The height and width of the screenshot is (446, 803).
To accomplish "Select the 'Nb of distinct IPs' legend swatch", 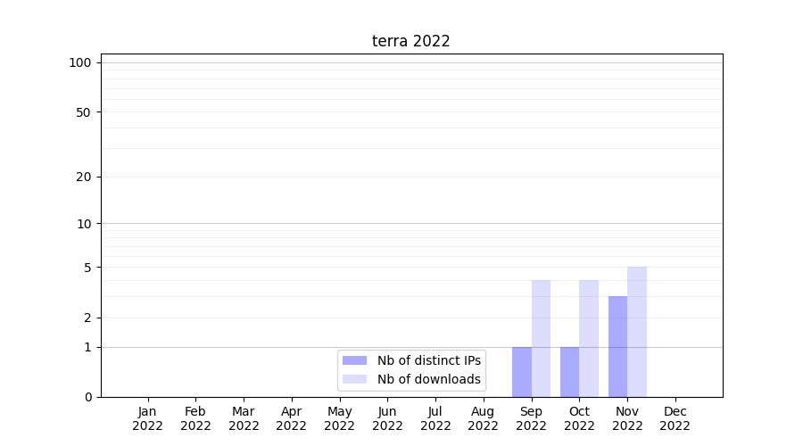I will coord(354,360).
